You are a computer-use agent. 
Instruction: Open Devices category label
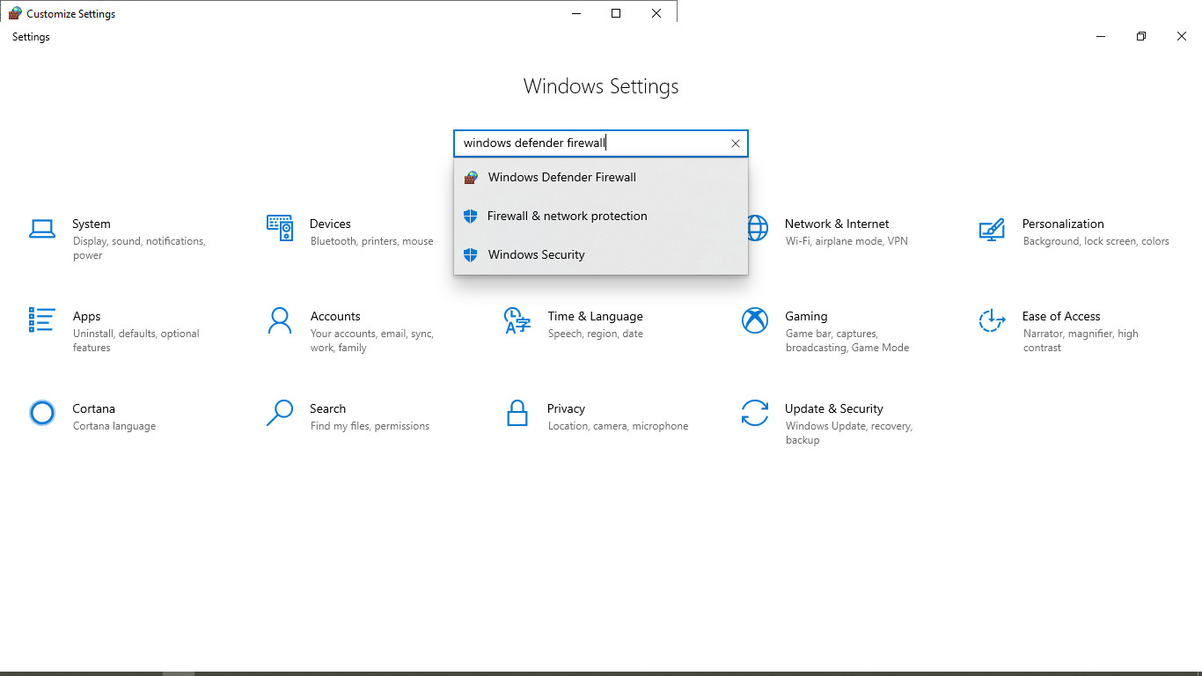(x=330, y=224)
